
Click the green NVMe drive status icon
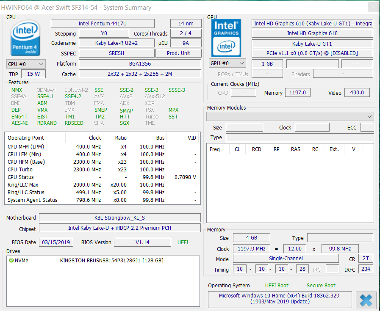(x=11, y=260)
